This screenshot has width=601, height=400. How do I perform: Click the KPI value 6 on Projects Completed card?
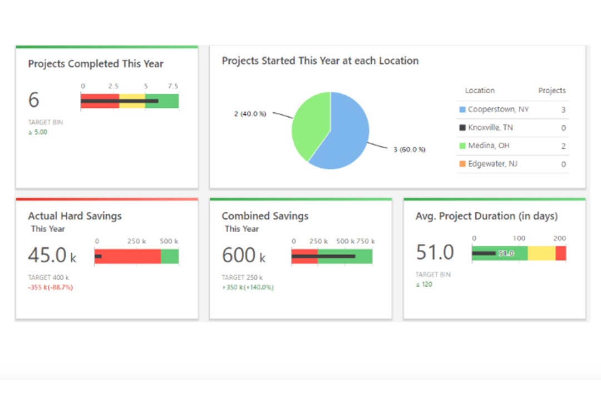[33, 100]
